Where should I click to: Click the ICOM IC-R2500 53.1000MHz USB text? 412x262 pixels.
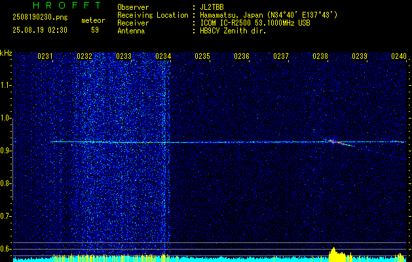tap(255, 23)
